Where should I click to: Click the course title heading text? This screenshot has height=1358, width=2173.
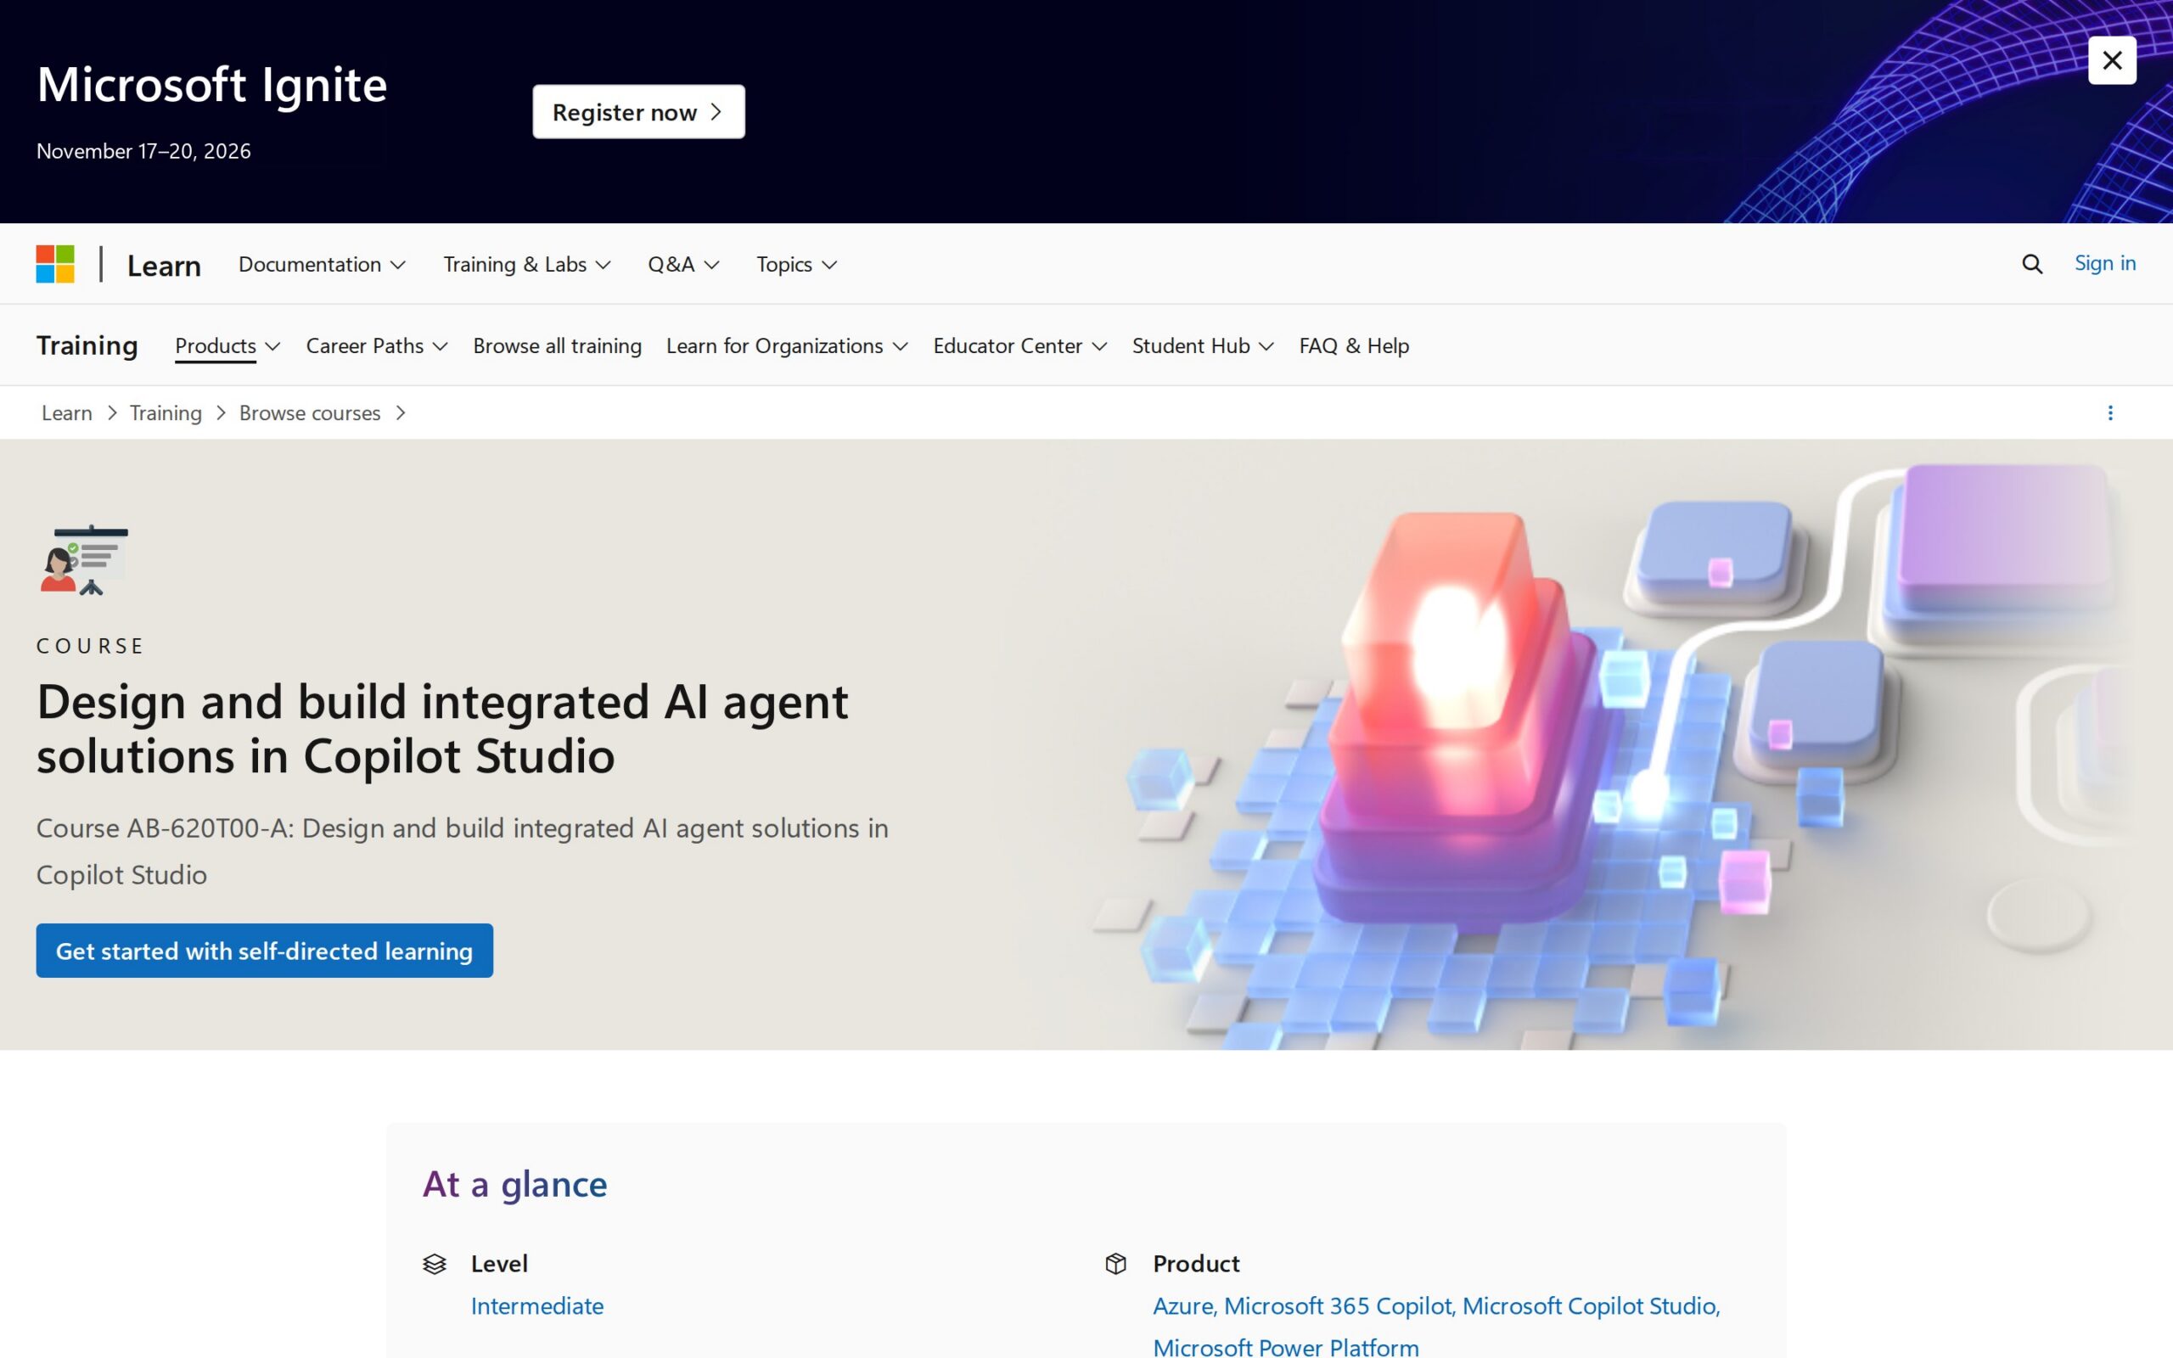point(441,728)
